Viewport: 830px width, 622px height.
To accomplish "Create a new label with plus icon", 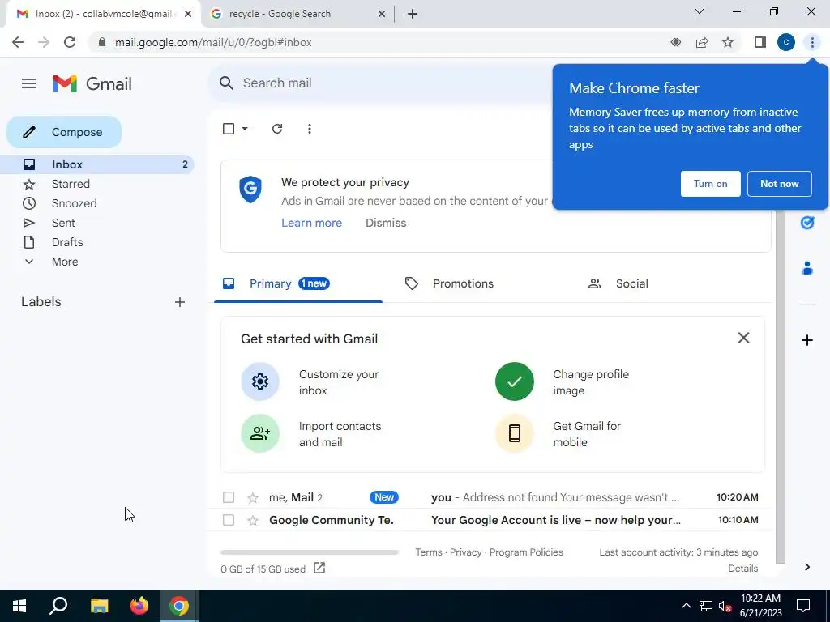I will 180,302.
